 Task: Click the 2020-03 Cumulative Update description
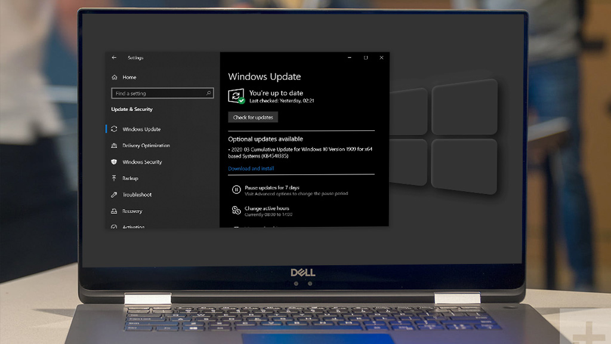coord(300,152)
